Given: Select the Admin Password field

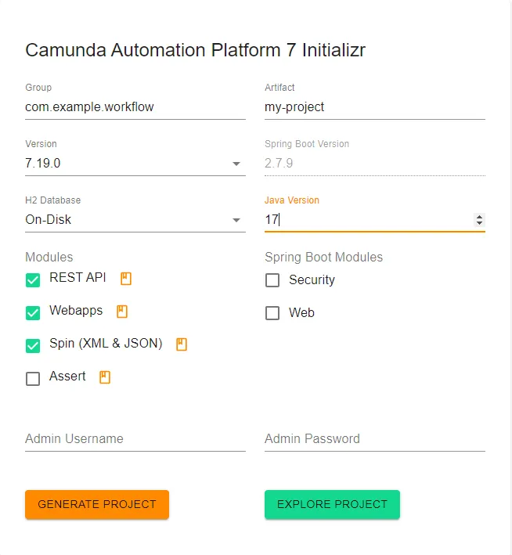Looking at the screenshot, I should (374, 439).
